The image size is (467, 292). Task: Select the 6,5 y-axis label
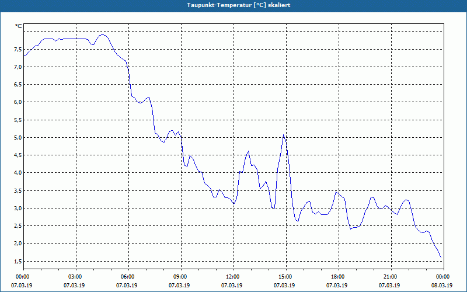tap(18, 85)
